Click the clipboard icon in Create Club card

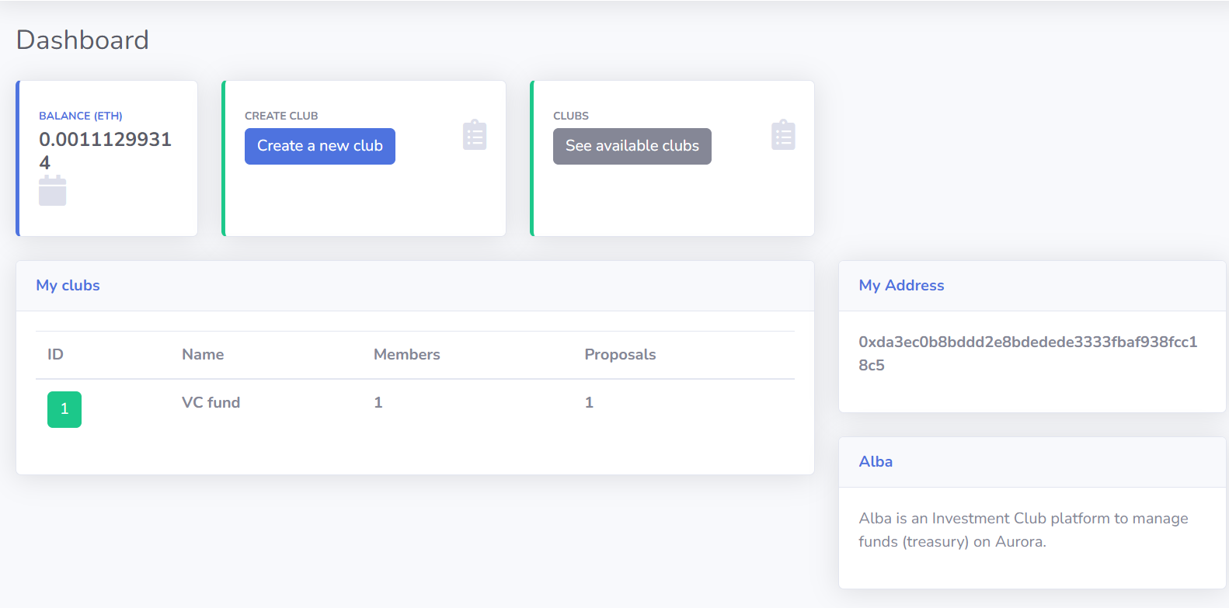(x=475, y=135)
